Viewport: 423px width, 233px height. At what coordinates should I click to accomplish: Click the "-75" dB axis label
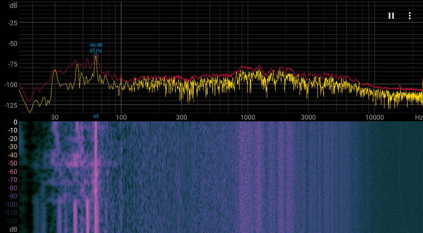[x=13, y=64]
